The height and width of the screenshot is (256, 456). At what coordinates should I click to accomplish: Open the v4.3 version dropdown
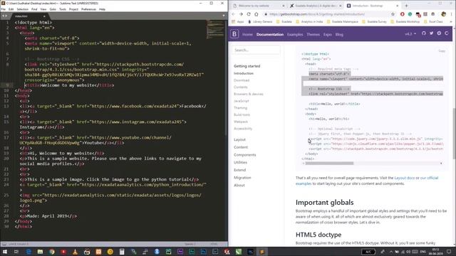[x=410, y=34]
